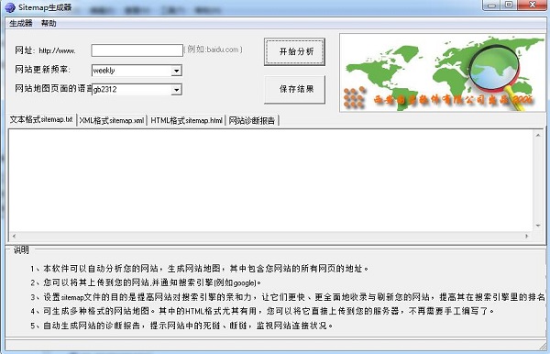Screen dimensions: 550x354
Task: Open the 帮助 menu
Action: point(49,23)
